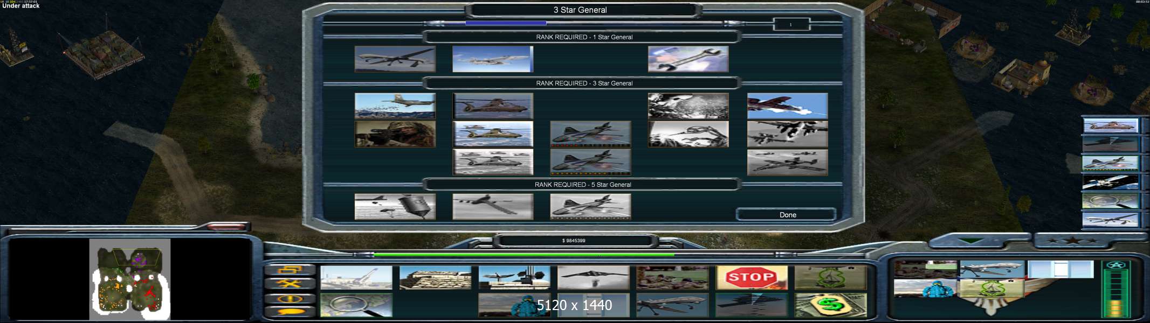
Task: Click the prone soldiers command icon
Action: 672,278
